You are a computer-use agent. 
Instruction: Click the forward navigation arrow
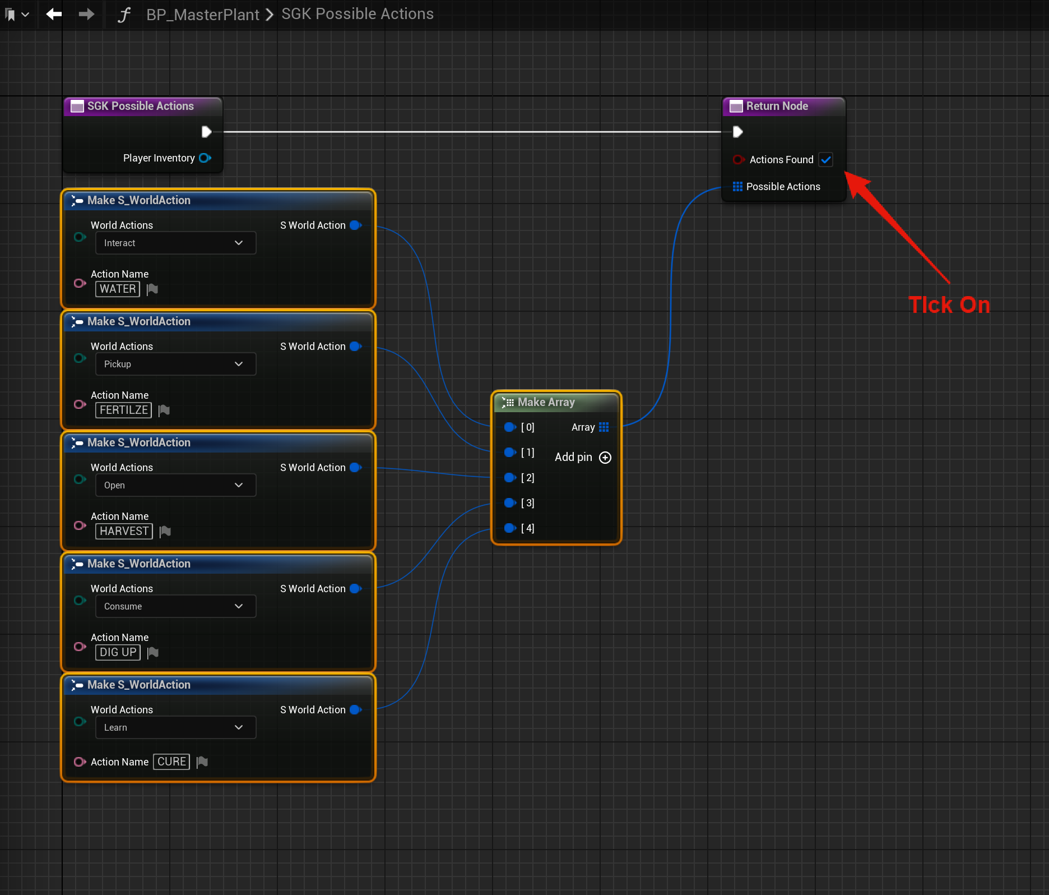click(x=86, y=14)
